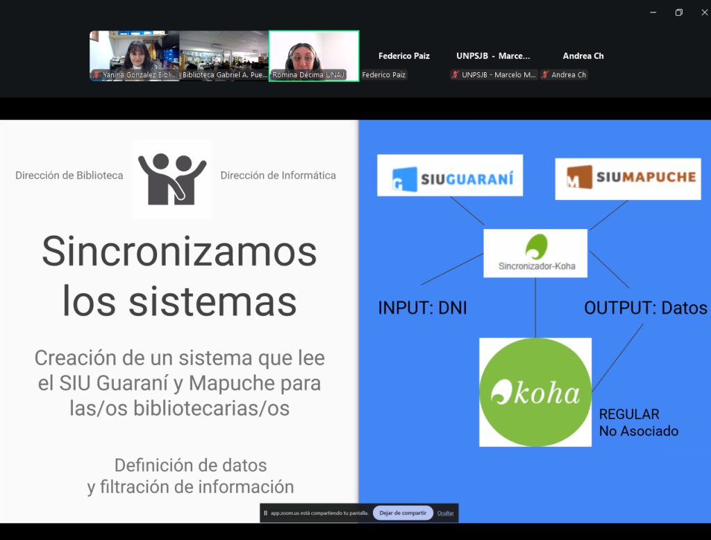Click 'app.zoom.us está compartiendo tu pantalla.' text
Screen dimensions: 711x540
[319, 513]
